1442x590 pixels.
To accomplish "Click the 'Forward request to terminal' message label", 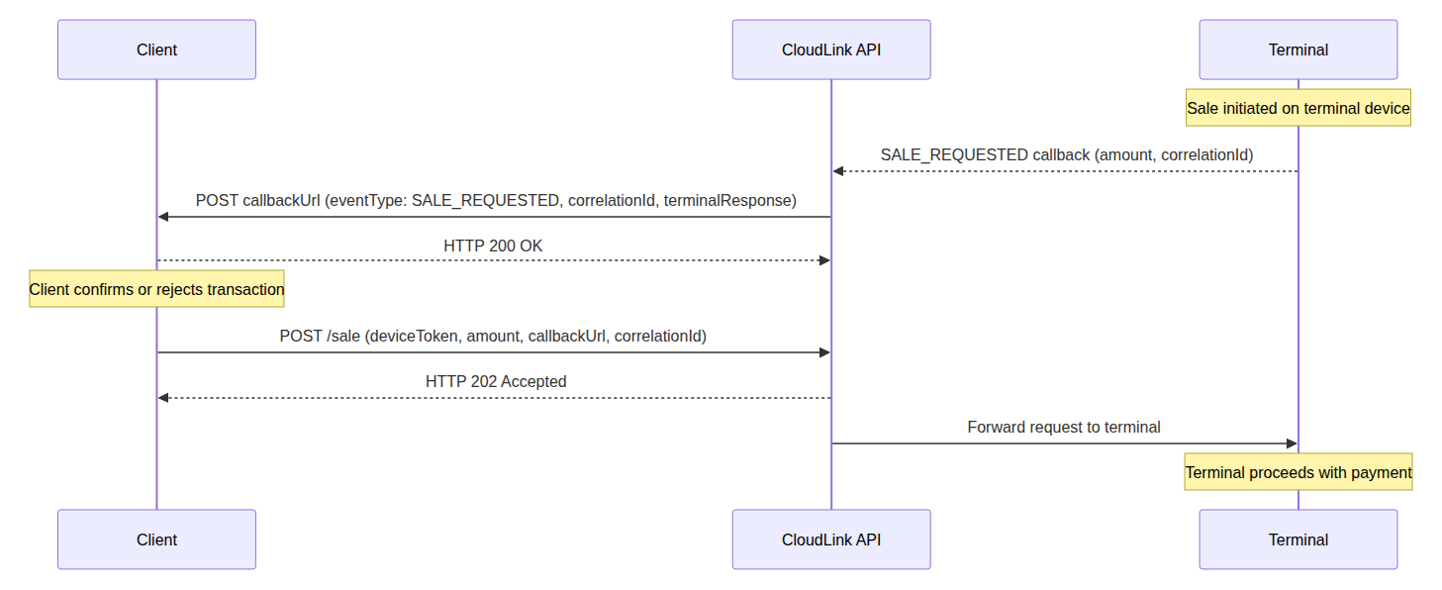I will [x=1064, y=427].
